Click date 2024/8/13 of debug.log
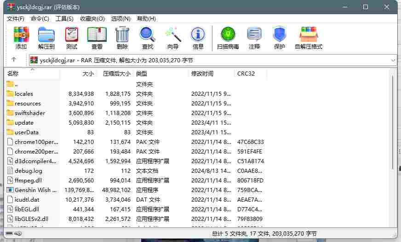The image size is (401, 242). 211,170
